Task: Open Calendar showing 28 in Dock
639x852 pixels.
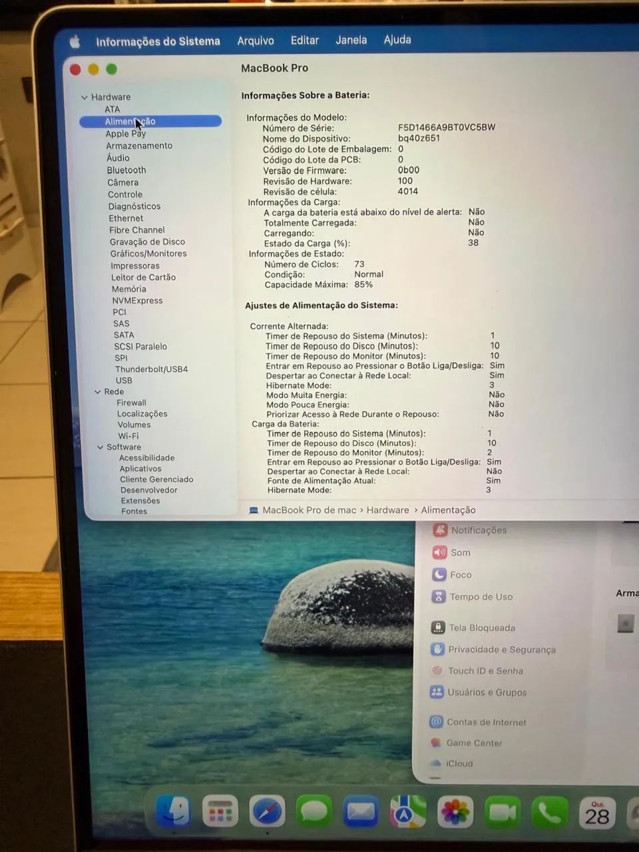Action: point(597,813)
